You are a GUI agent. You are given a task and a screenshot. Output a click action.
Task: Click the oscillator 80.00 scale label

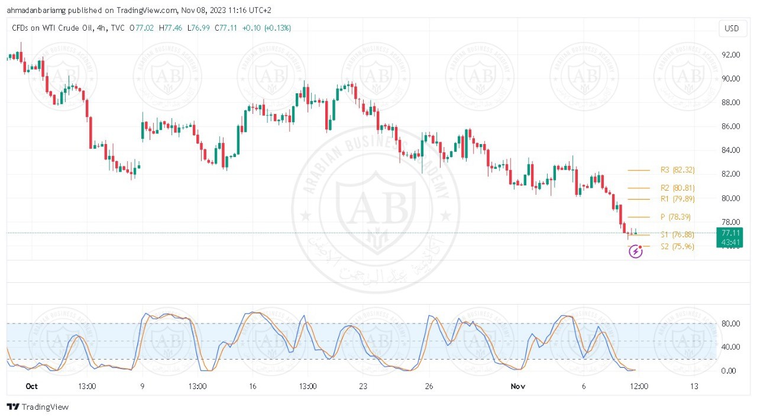[x=732, y=324]
